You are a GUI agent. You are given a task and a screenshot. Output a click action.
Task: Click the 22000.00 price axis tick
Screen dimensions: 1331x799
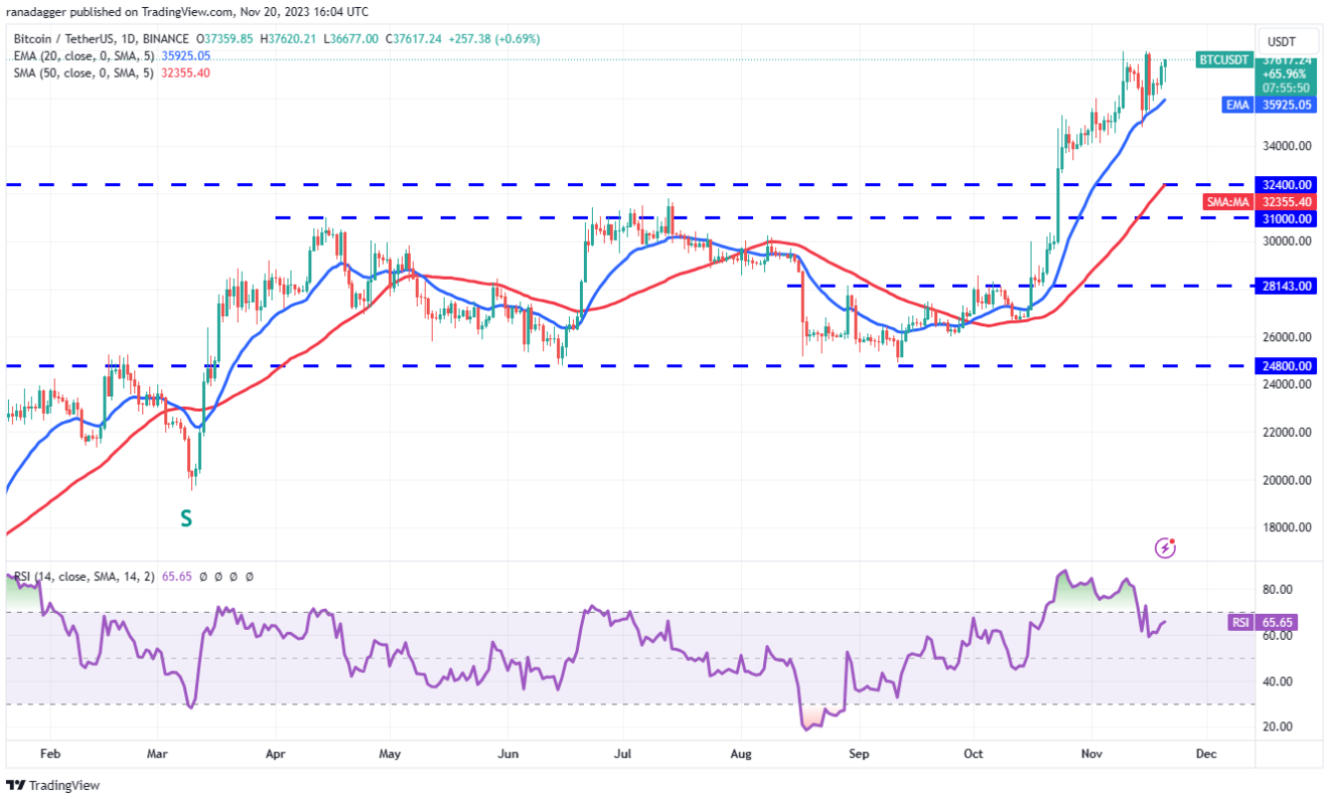[1286, 433]
